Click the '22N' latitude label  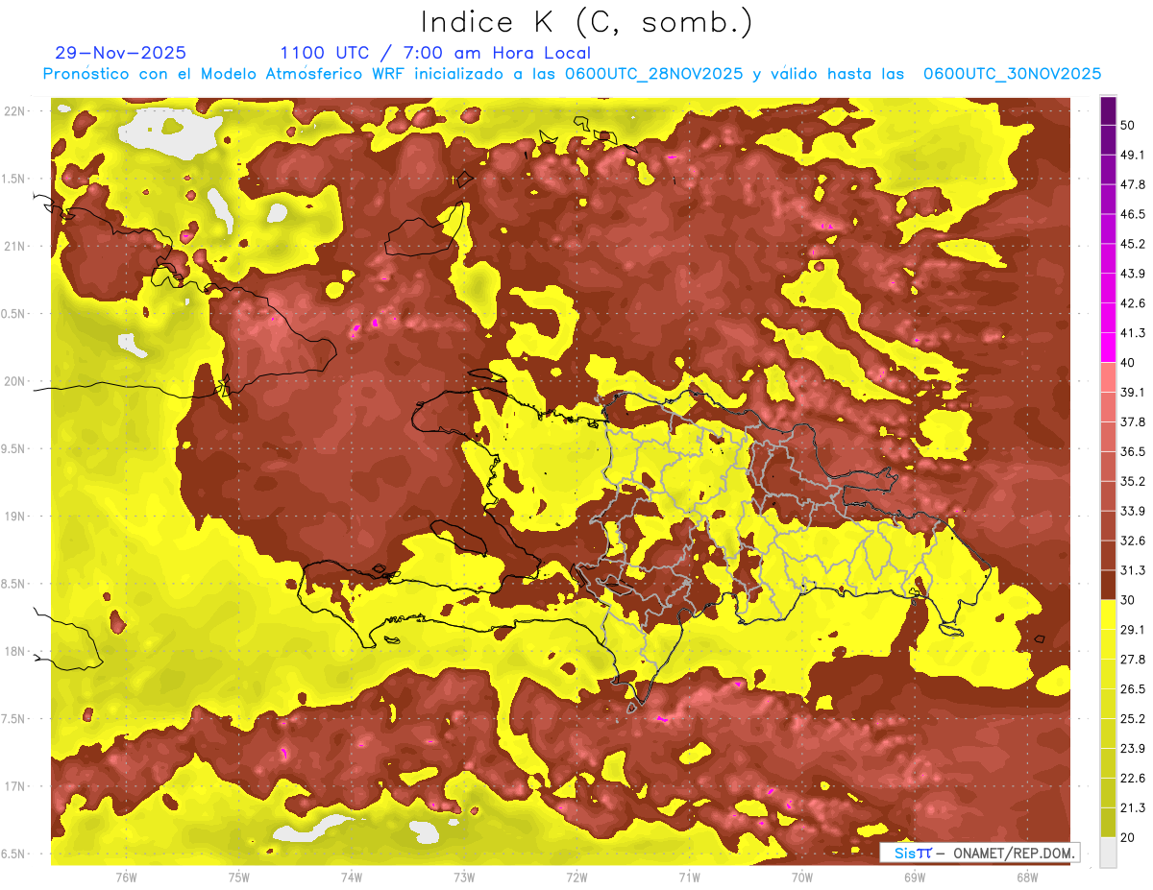click(x=14, y=111)
